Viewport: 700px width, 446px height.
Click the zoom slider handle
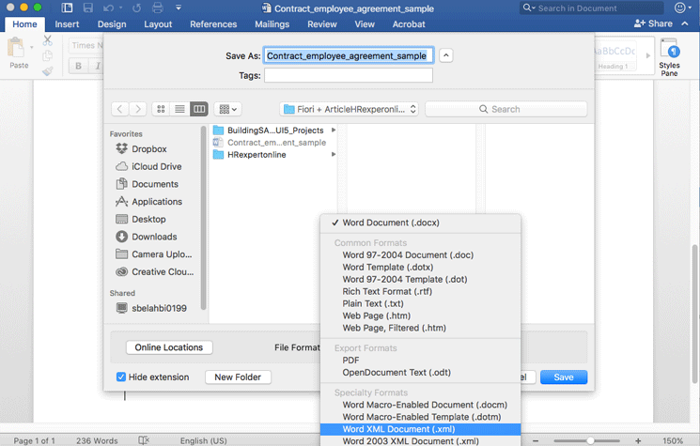point(590,440)
